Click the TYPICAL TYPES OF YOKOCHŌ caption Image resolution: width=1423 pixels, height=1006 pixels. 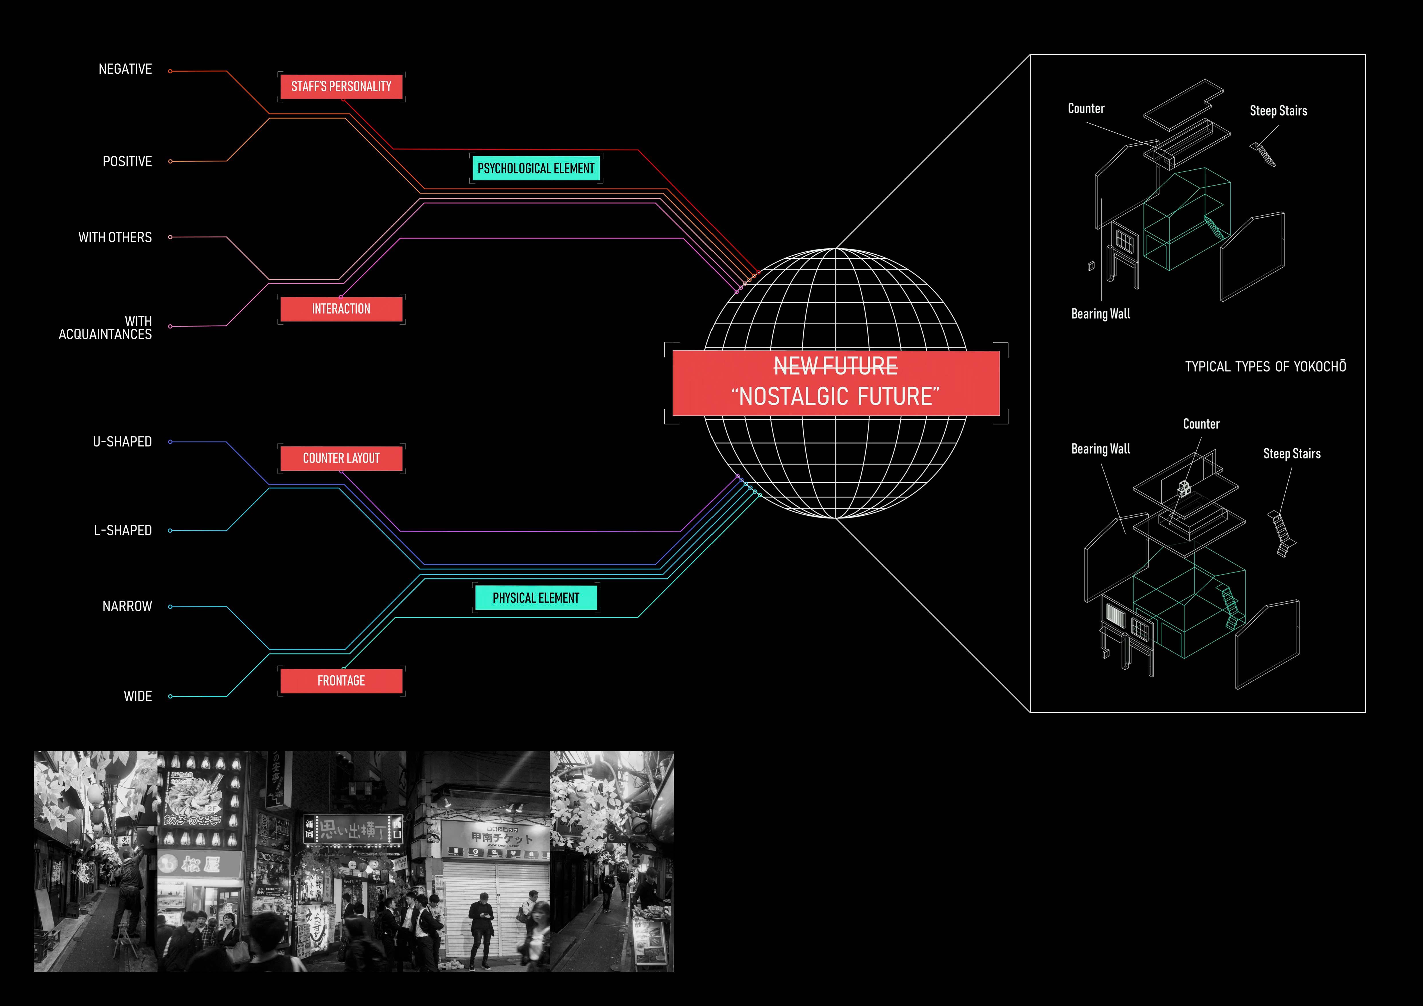pos(1265,367)
